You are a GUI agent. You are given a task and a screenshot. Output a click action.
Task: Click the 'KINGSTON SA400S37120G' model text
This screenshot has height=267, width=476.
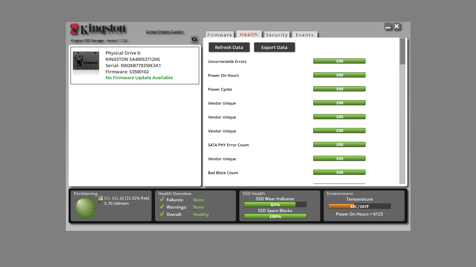133,59
